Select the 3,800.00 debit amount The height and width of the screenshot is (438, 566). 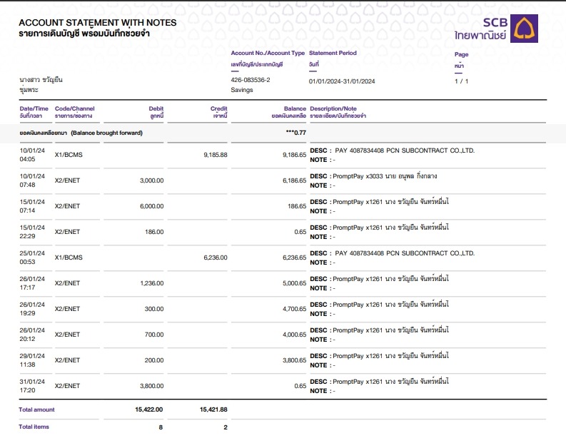(151, 386)
